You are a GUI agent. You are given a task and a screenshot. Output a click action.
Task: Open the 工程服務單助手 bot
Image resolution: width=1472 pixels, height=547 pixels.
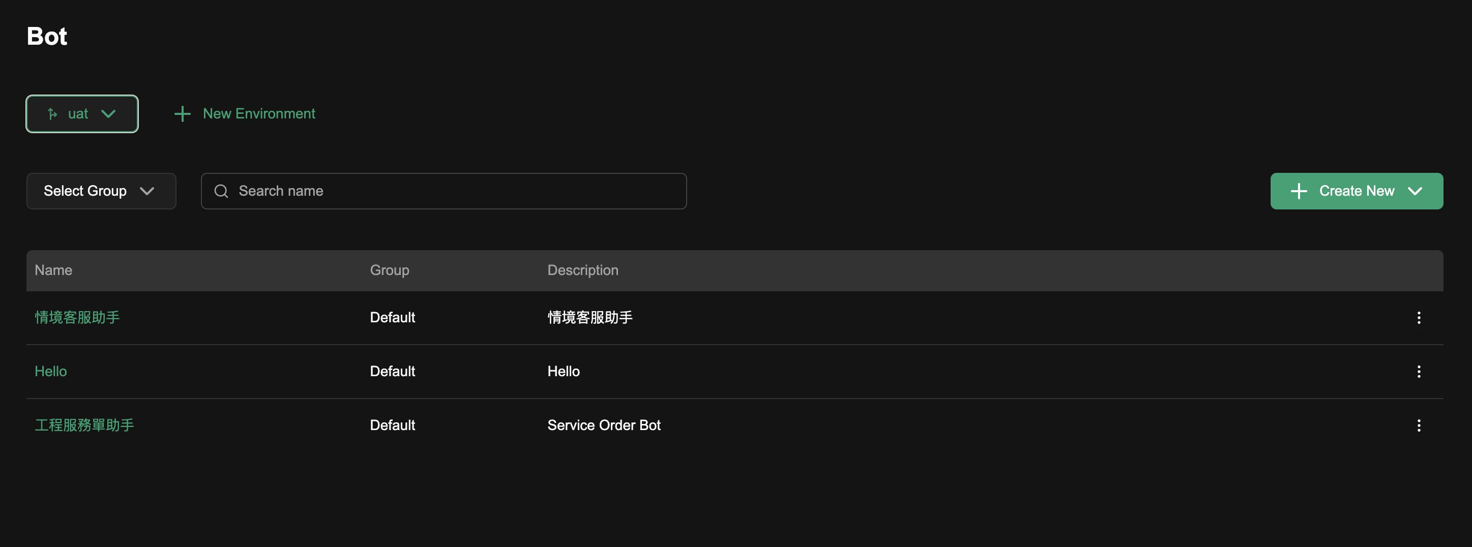tap(84, 426)
